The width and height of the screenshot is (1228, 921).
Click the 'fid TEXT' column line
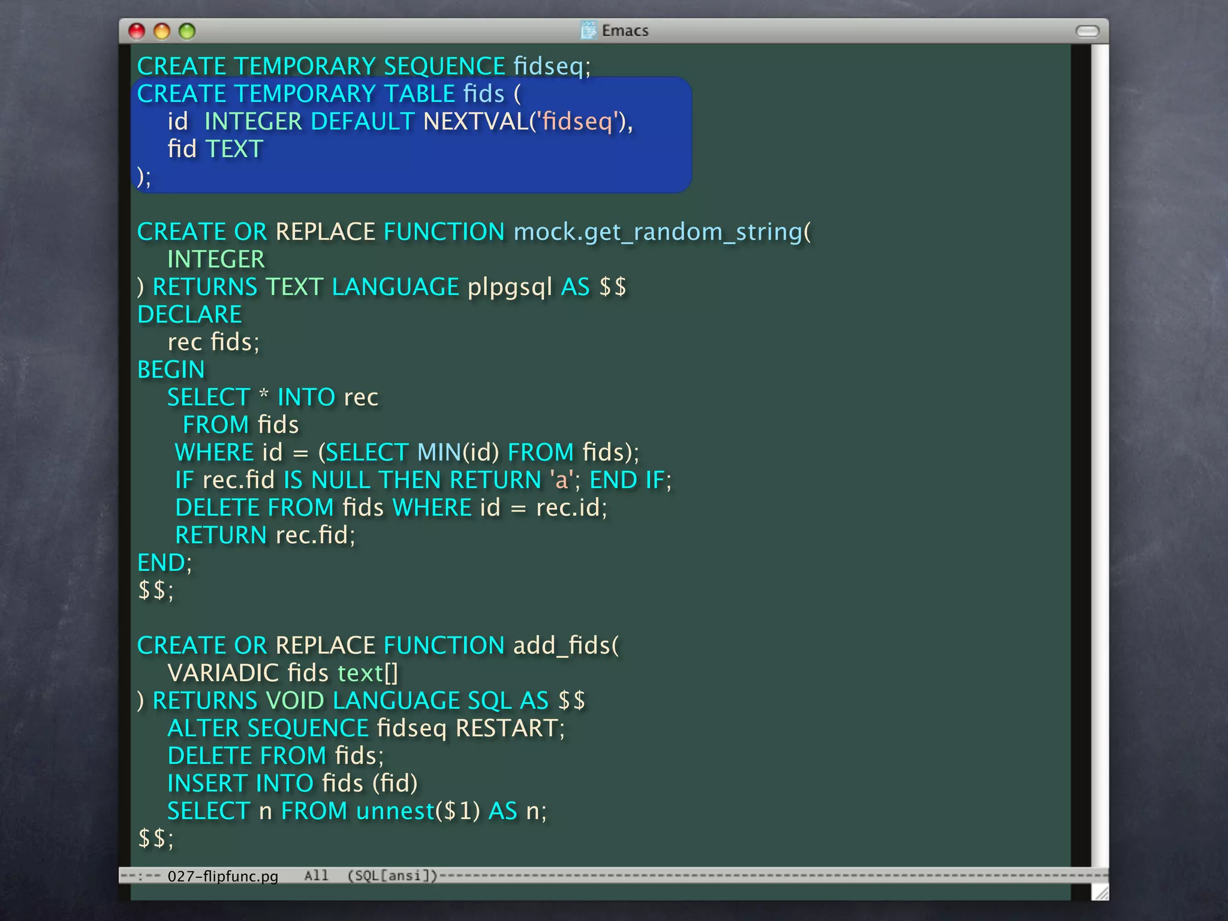click(x=215, y=149)
